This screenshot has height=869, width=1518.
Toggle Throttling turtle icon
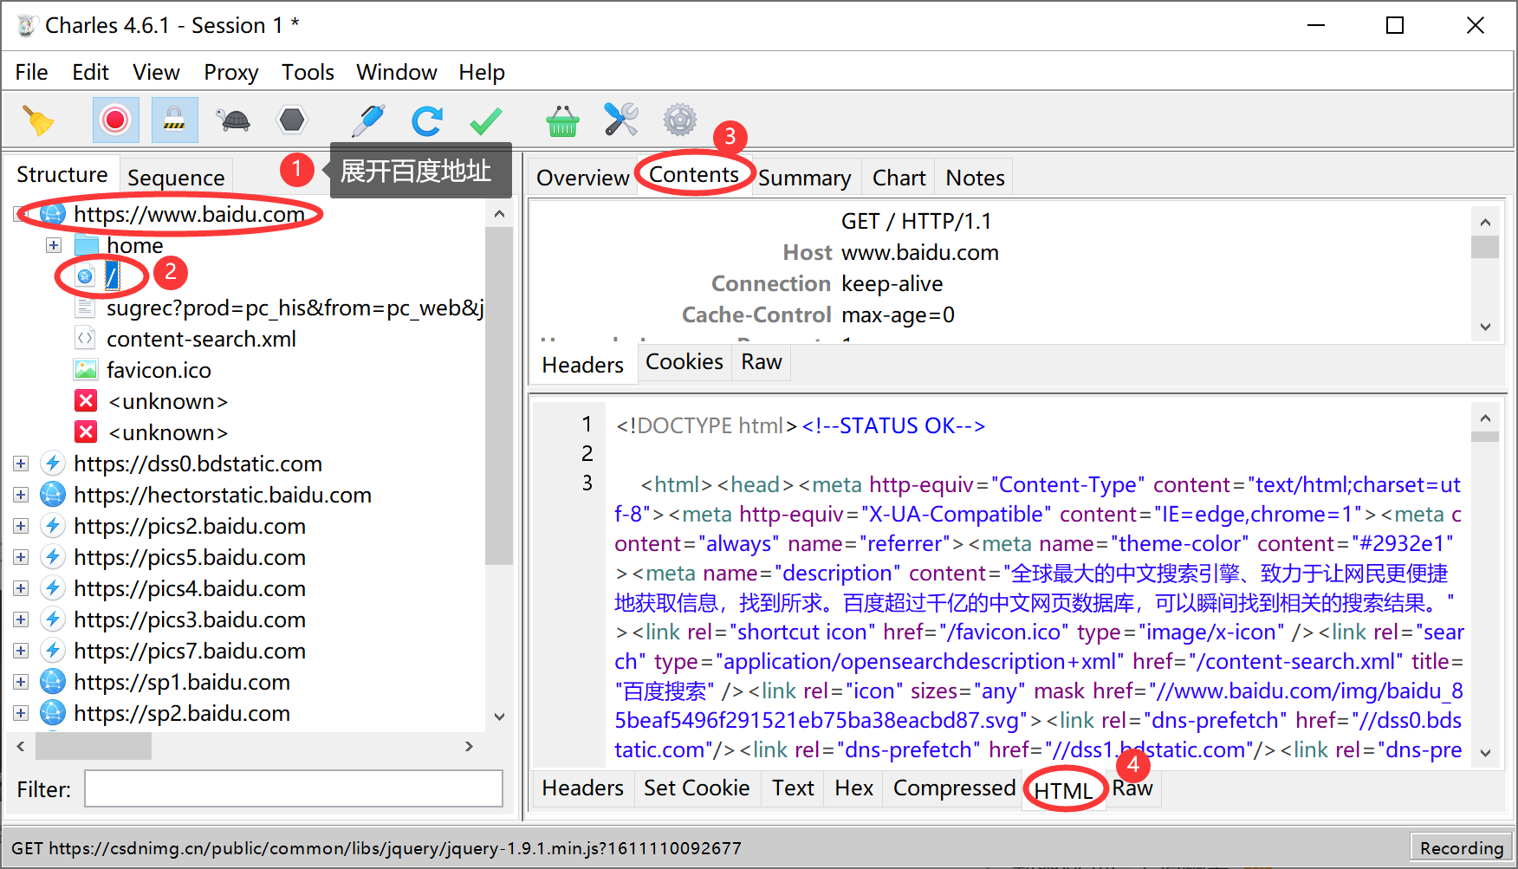click(x=233, y=120)
